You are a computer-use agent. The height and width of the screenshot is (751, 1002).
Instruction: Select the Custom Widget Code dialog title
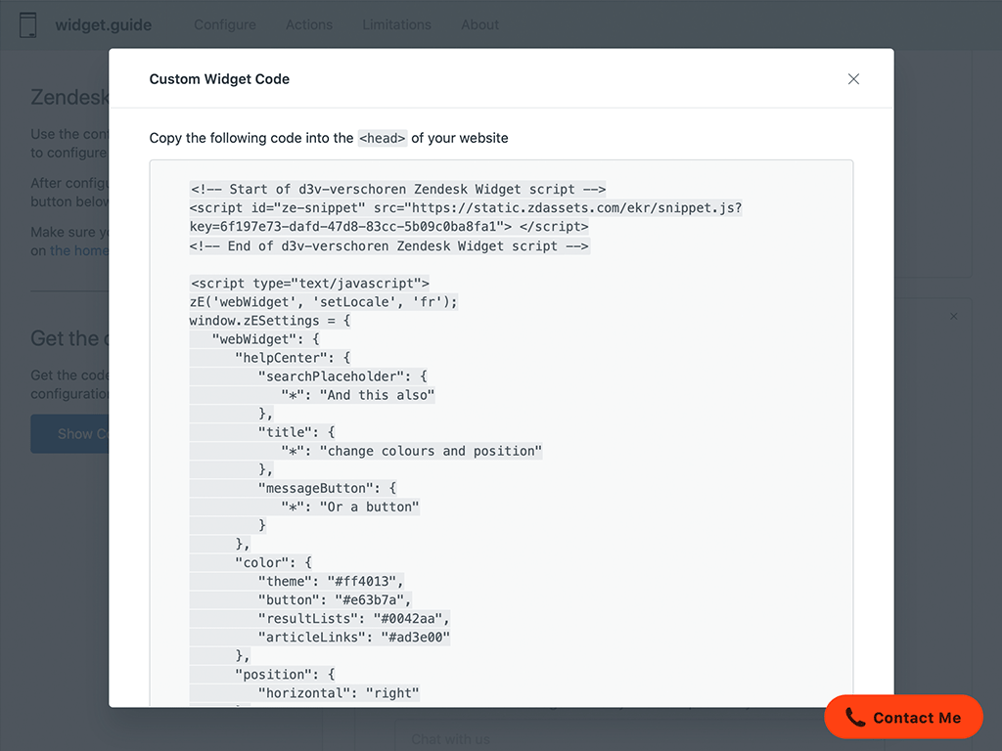pyautogui.click(x=219, y=79)
